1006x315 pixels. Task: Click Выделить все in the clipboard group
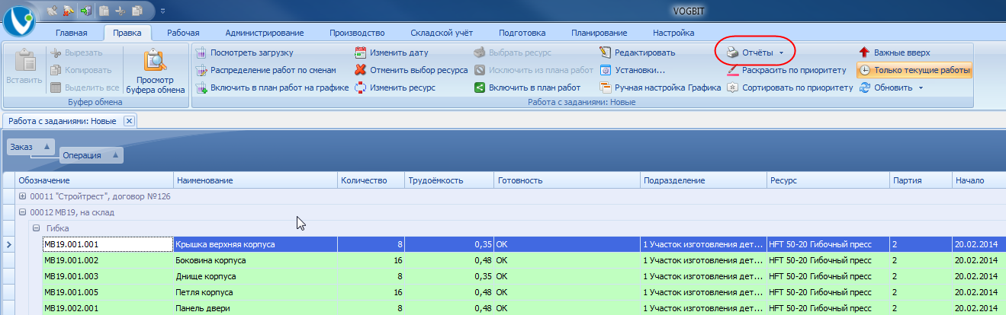click(84, 87)
